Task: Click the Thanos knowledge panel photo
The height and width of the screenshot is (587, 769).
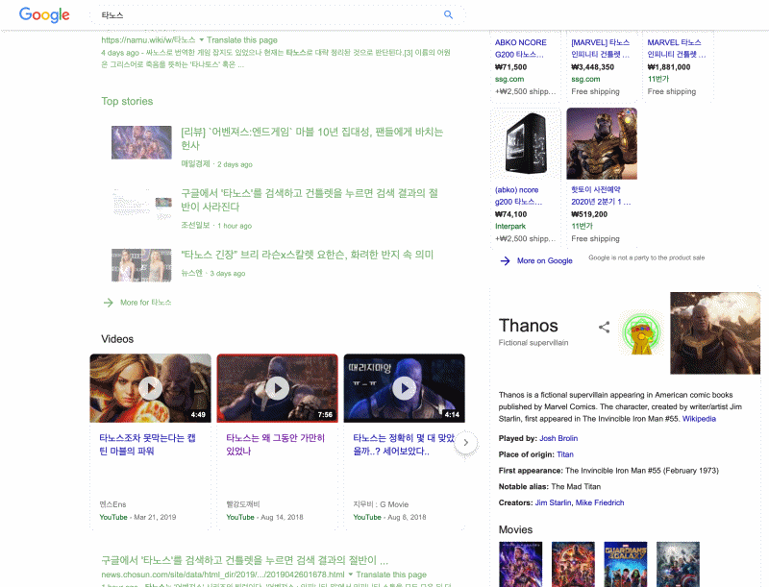Action: tap(715, 333)
